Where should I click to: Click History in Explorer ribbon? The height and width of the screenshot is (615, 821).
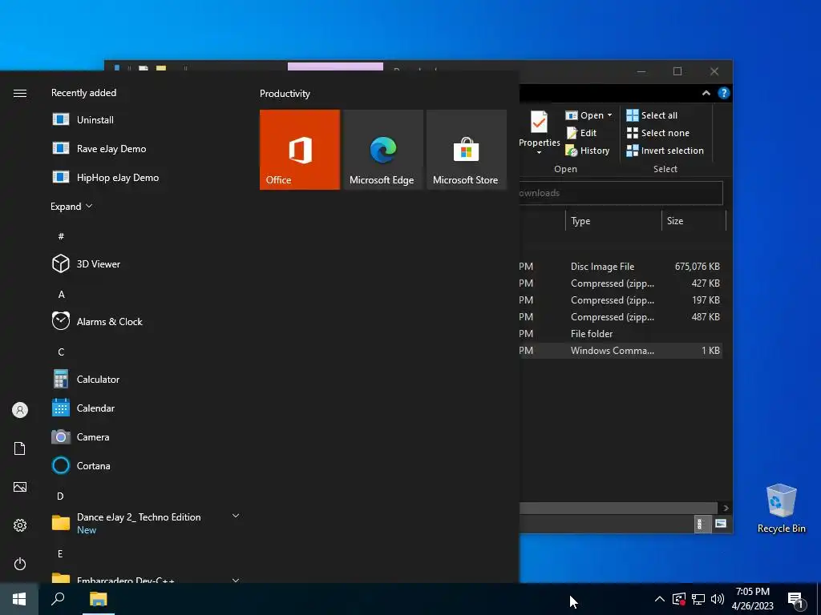coord(588,151)
